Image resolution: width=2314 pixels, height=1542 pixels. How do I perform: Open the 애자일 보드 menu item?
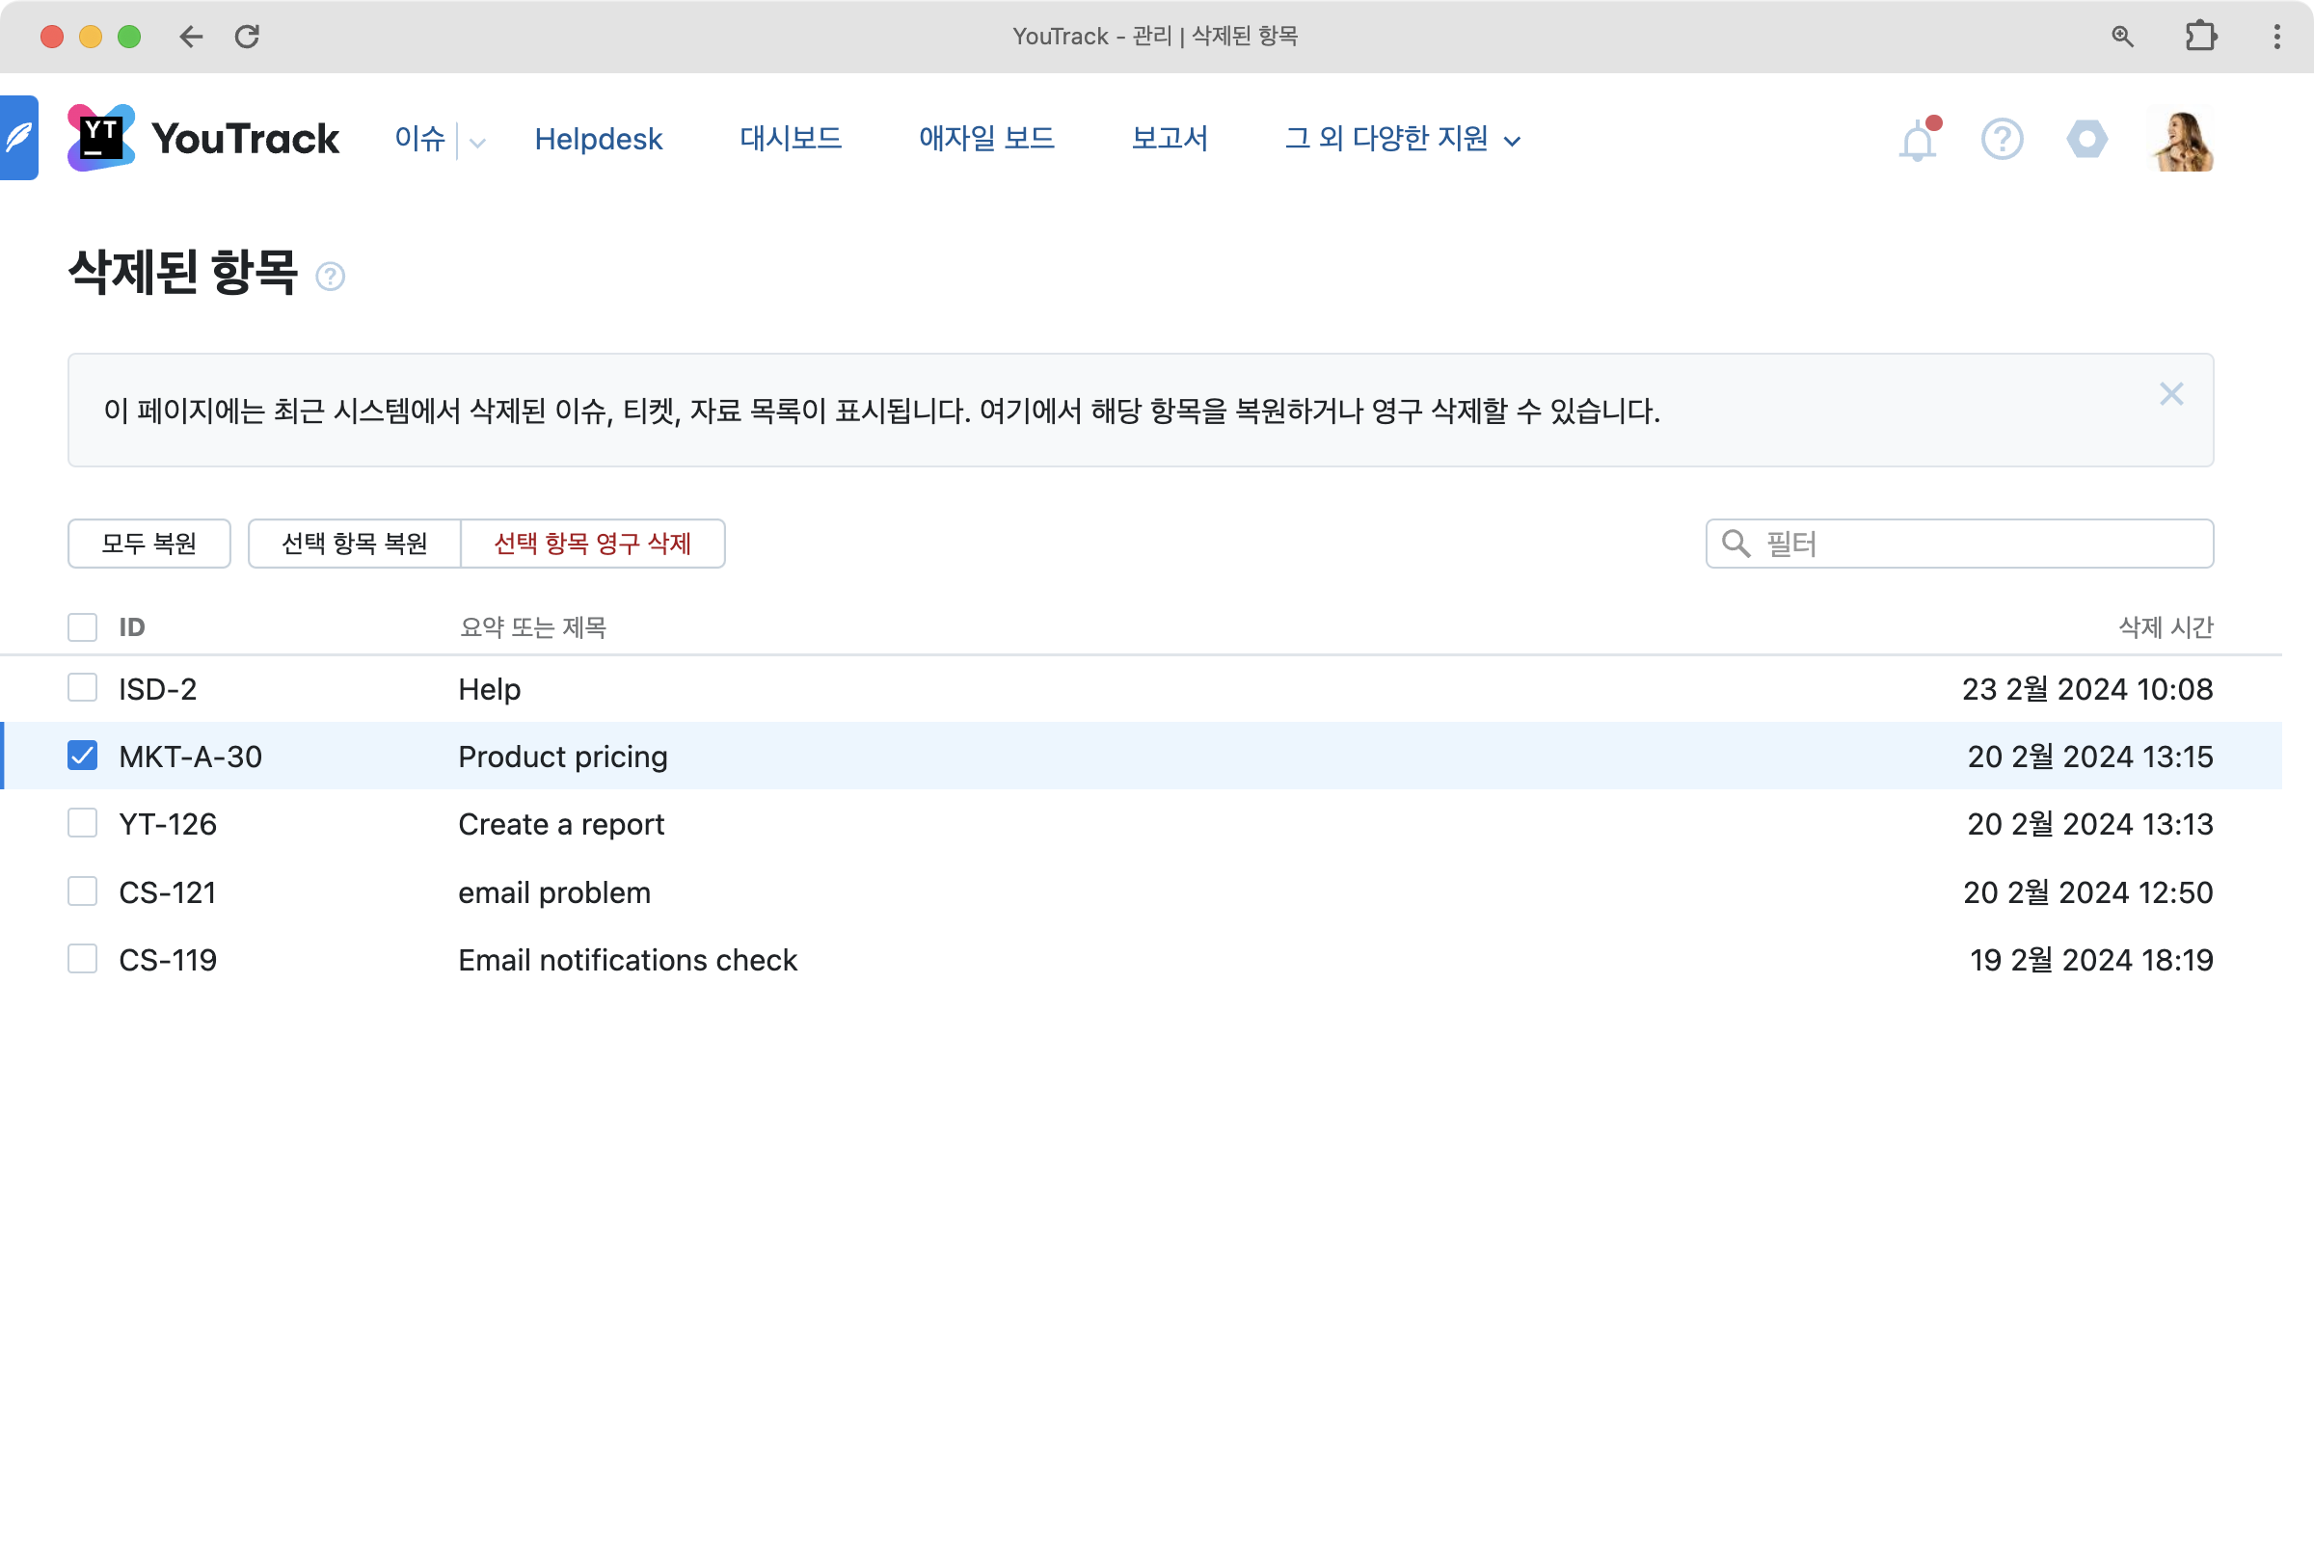pos(985,139)
